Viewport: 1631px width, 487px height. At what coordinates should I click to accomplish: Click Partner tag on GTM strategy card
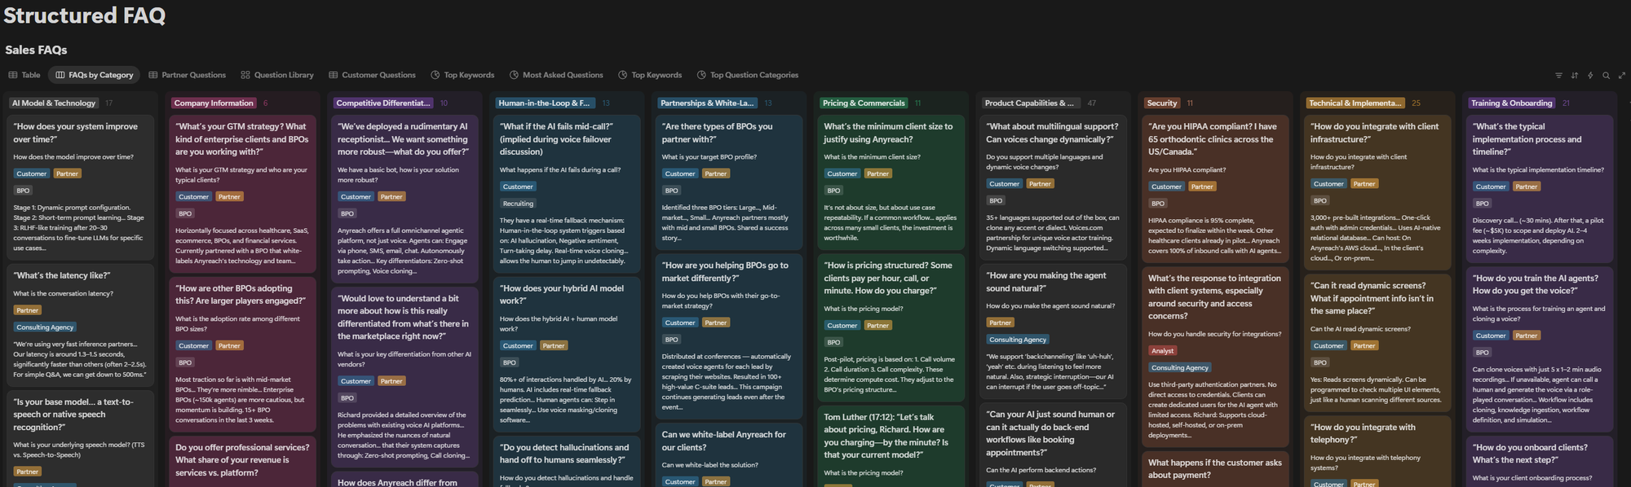(x=229, y=197)
